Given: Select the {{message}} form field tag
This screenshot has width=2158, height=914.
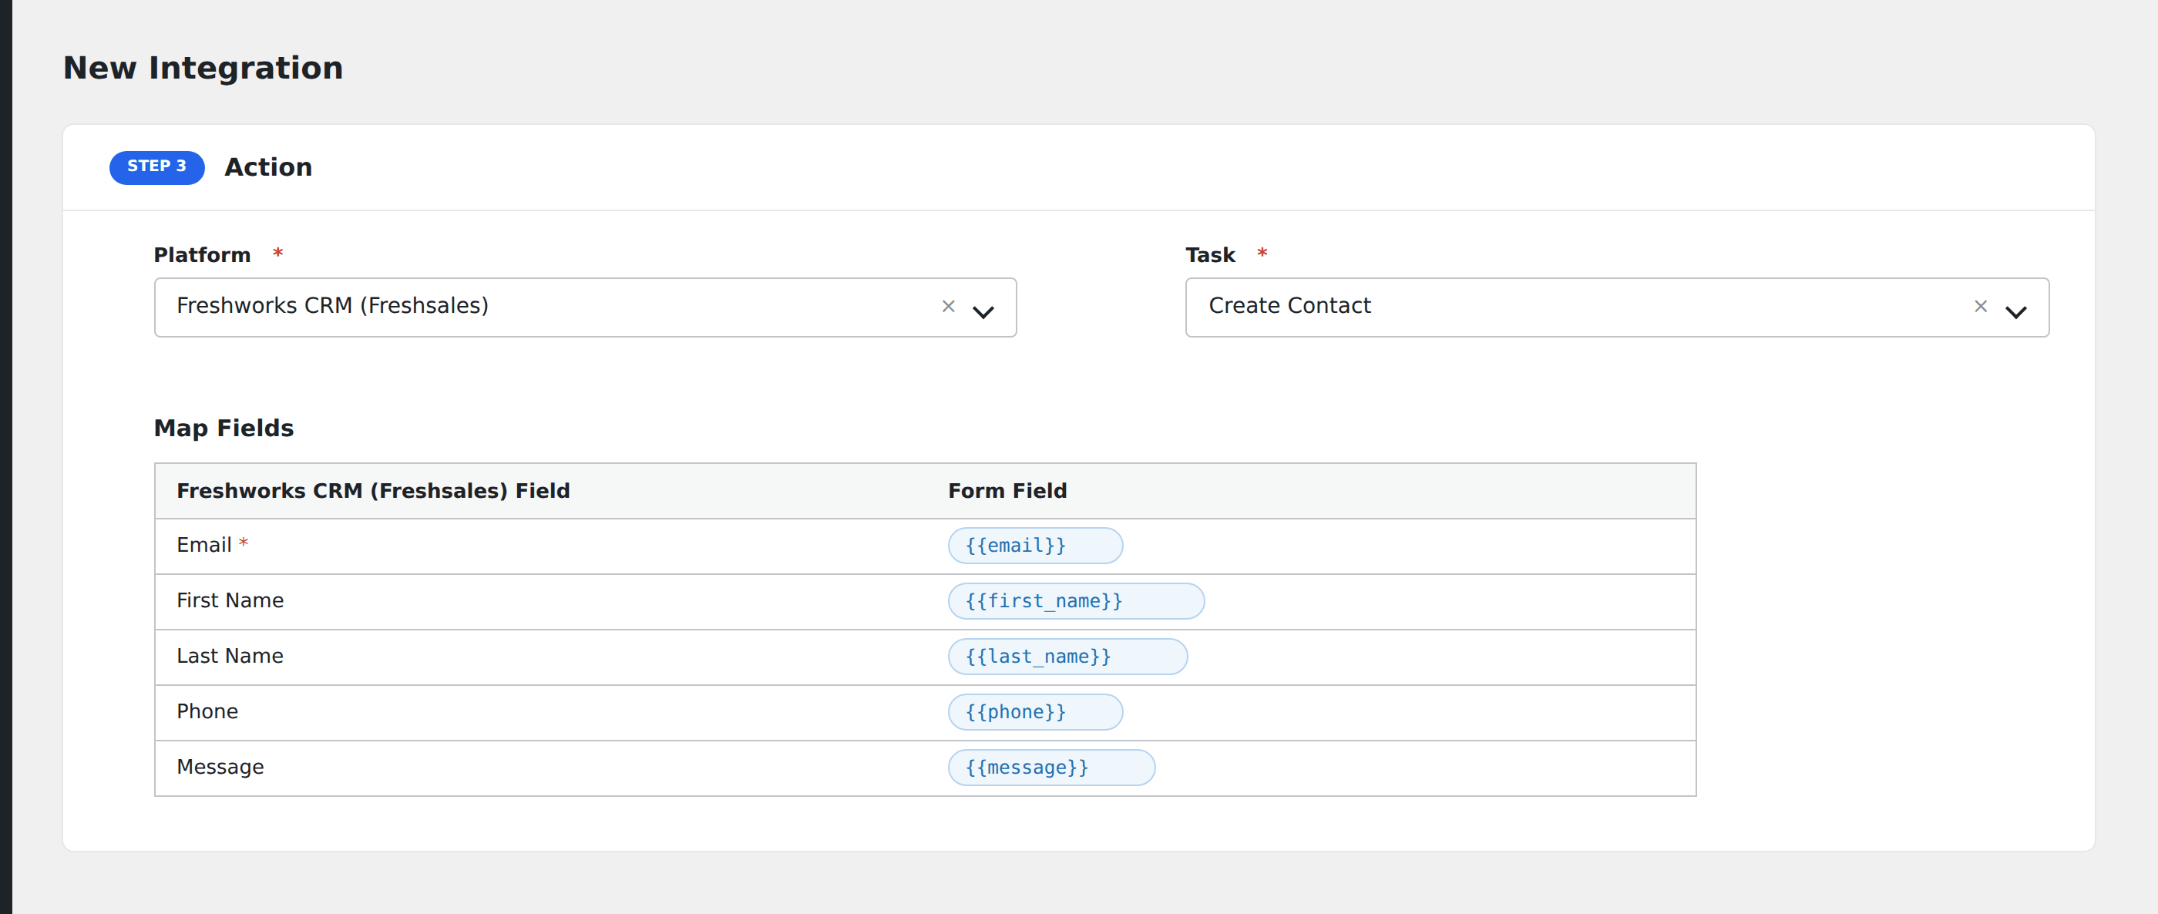Looking at the screenshot, I should point(1050,768).
